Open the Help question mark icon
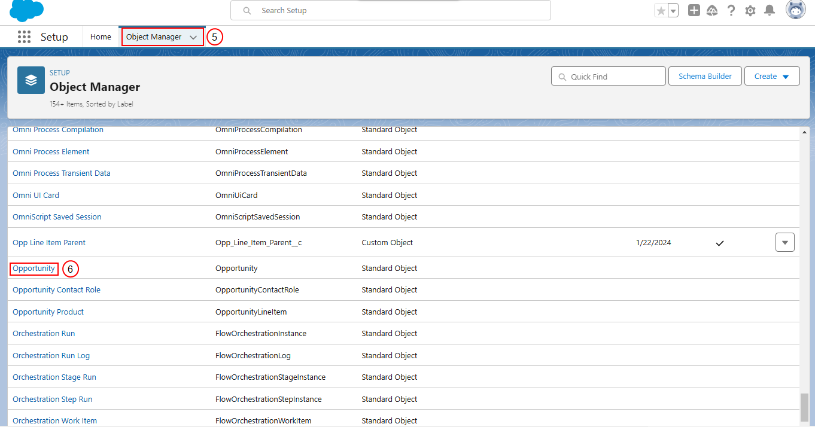Viewport: 815px width, 427px height. pyautogui.click(x=731, y=10)
